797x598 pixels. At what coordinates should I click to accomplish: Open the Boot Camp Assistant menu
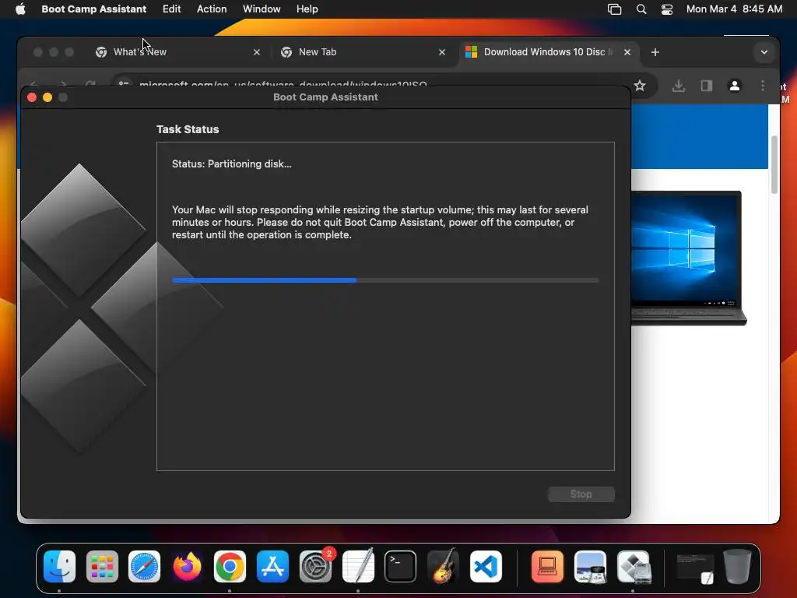click(x=93, y=9)
